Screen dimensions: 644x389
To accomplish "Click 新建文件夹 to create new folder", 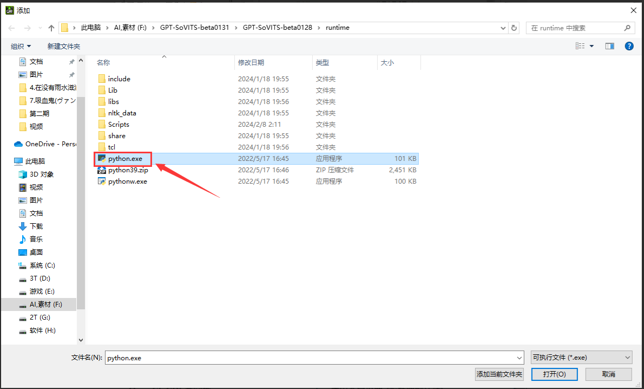I will [63, 47].
